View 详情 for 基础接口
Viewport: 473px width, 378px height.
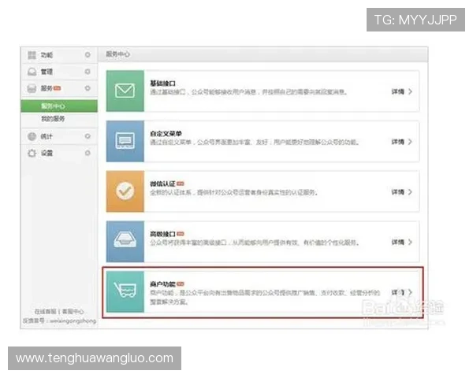[x=397, y=91]
